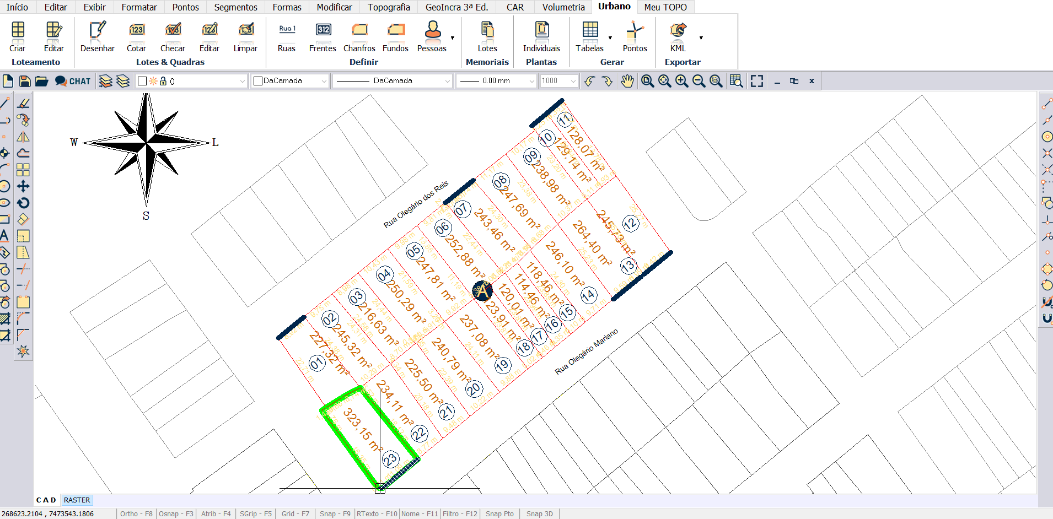
Task: Click the Snap Pto button
Action: 499,513
